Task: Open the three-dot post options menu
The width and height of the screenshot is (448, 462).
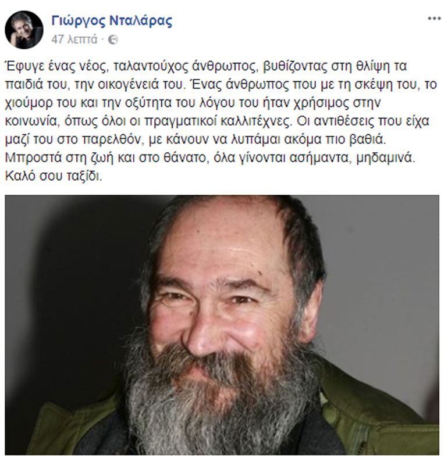Action: pos(434,19)
